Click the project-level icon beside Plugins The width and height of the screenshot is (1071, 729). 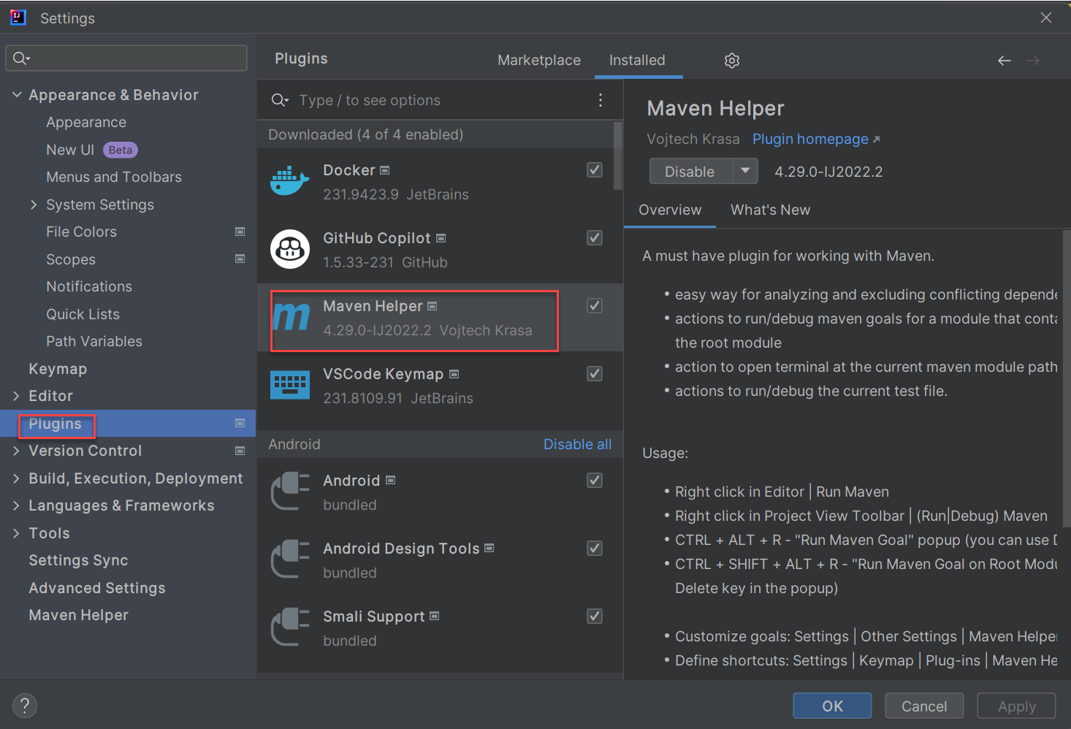coord(240,423)
